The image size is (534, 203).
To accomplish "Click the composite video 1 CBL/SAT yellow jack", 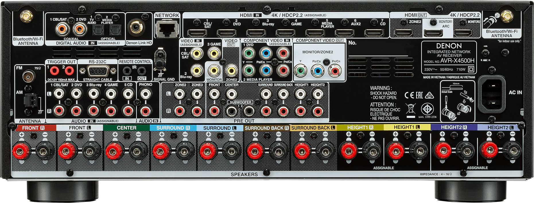I will [x=197, y=53].
